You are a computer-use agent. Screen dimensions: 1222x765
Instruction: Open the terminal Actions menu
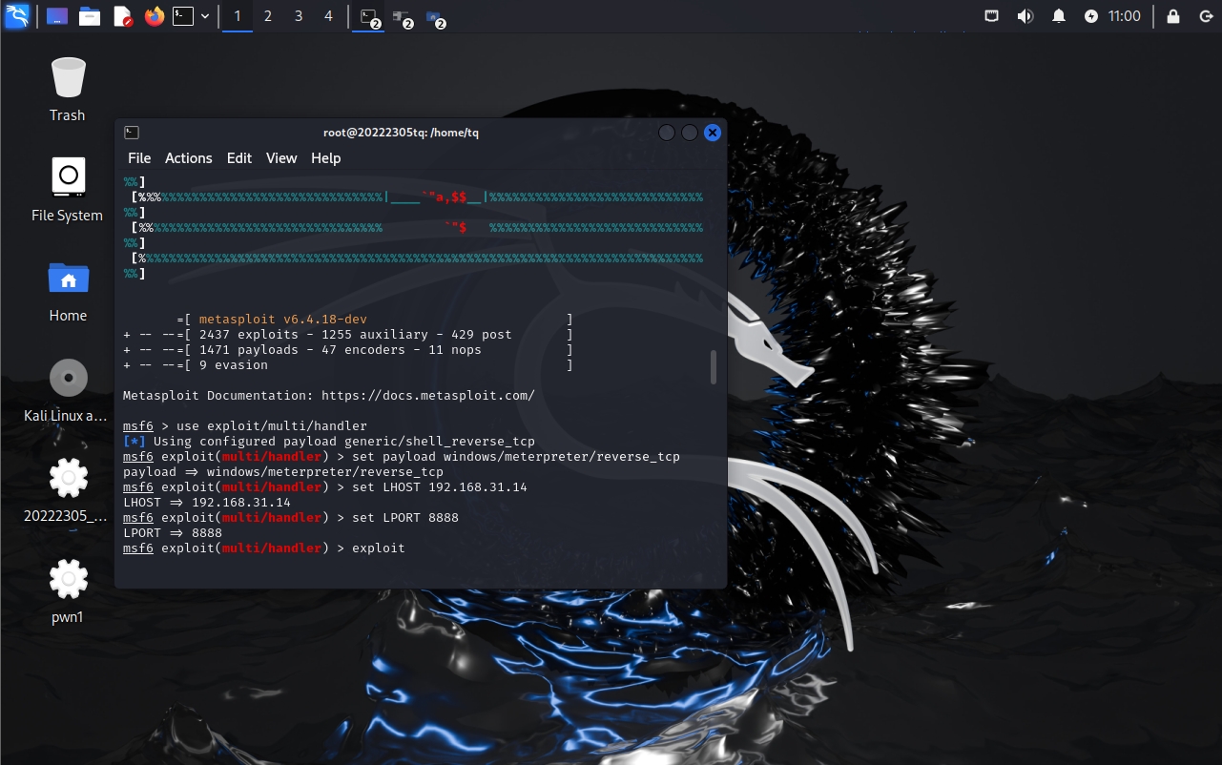tap(189, 158)
